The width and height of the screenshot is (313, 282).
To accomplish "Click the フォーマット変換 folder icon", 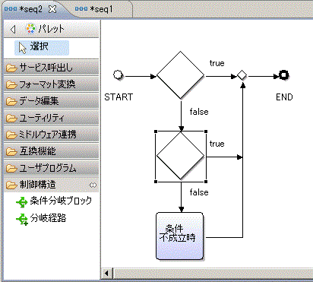I will (11, 84).
